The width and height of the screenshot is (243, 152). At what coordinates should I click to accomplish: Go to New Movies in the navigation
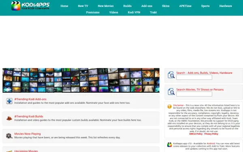pyautogui.click(x=106, y=6)
